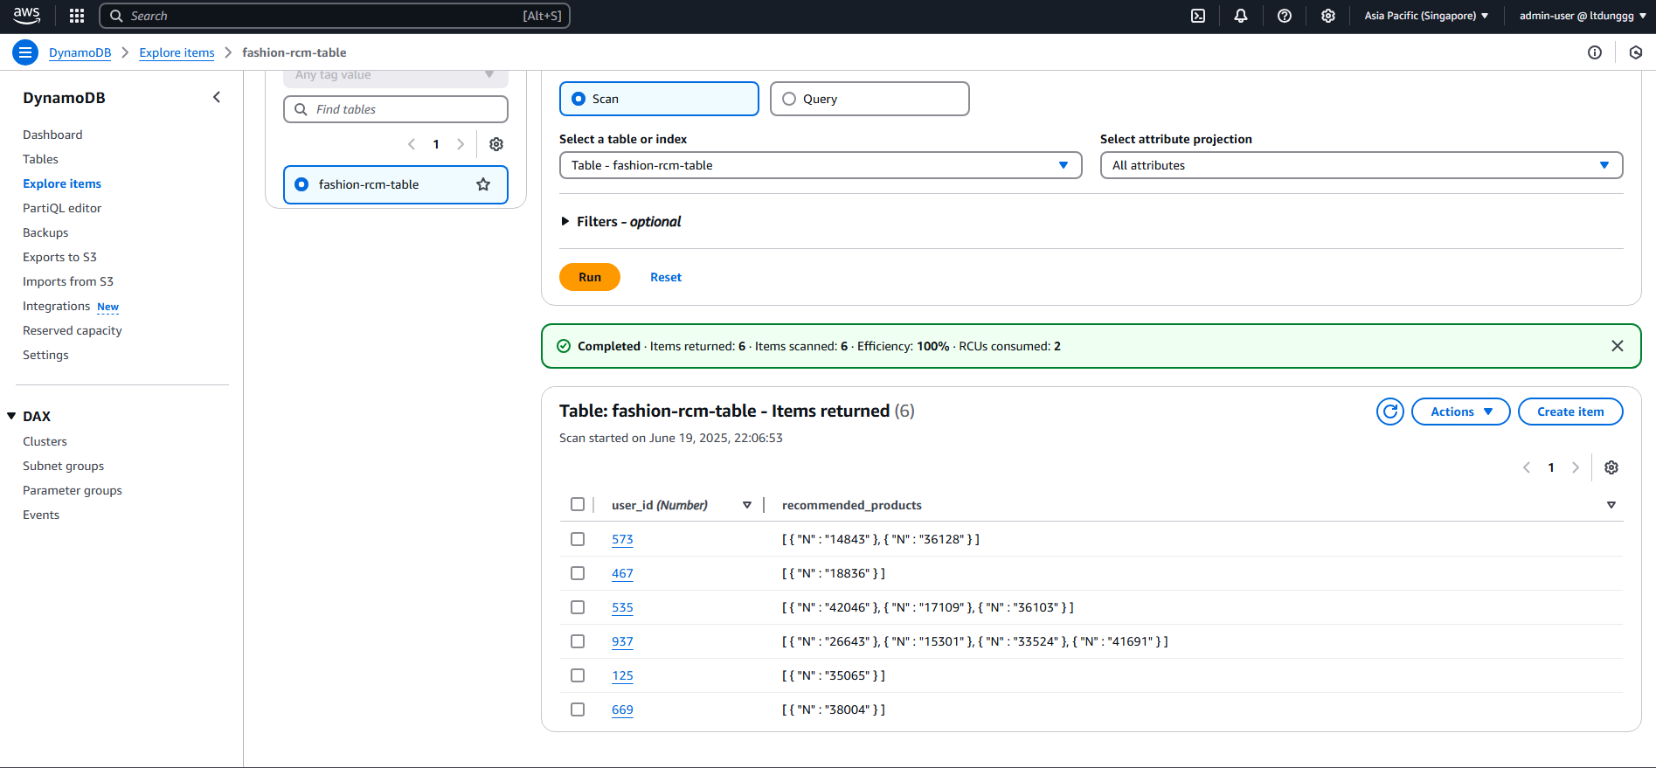Open the Asia Pacific (Singapore) region selector
Image resolution: width=1656 pixels, height=768 pixels.
coord(1426,16)
